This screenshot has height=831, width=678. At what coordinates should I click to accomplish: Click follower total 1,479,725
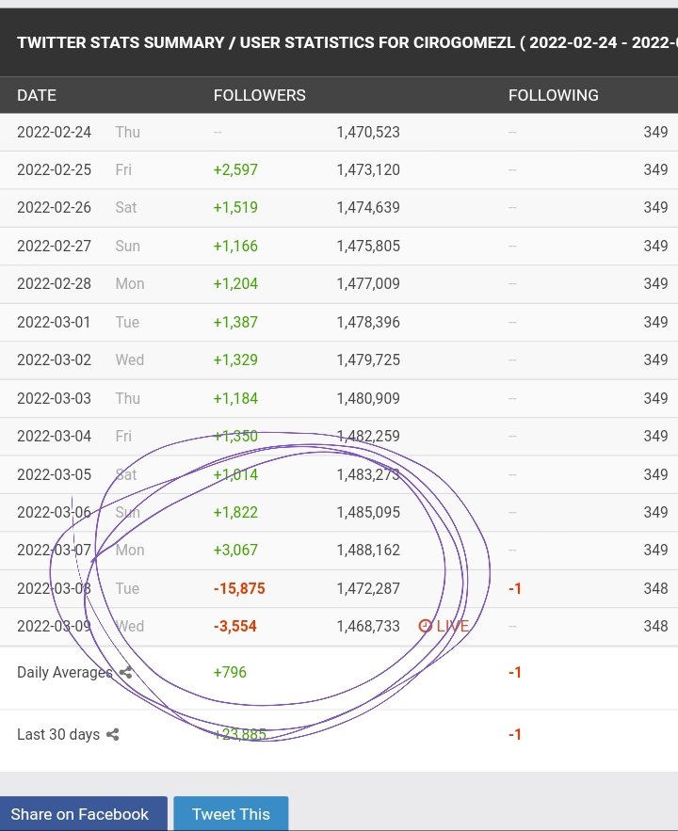pyautogui.click(x=368, y=360)
